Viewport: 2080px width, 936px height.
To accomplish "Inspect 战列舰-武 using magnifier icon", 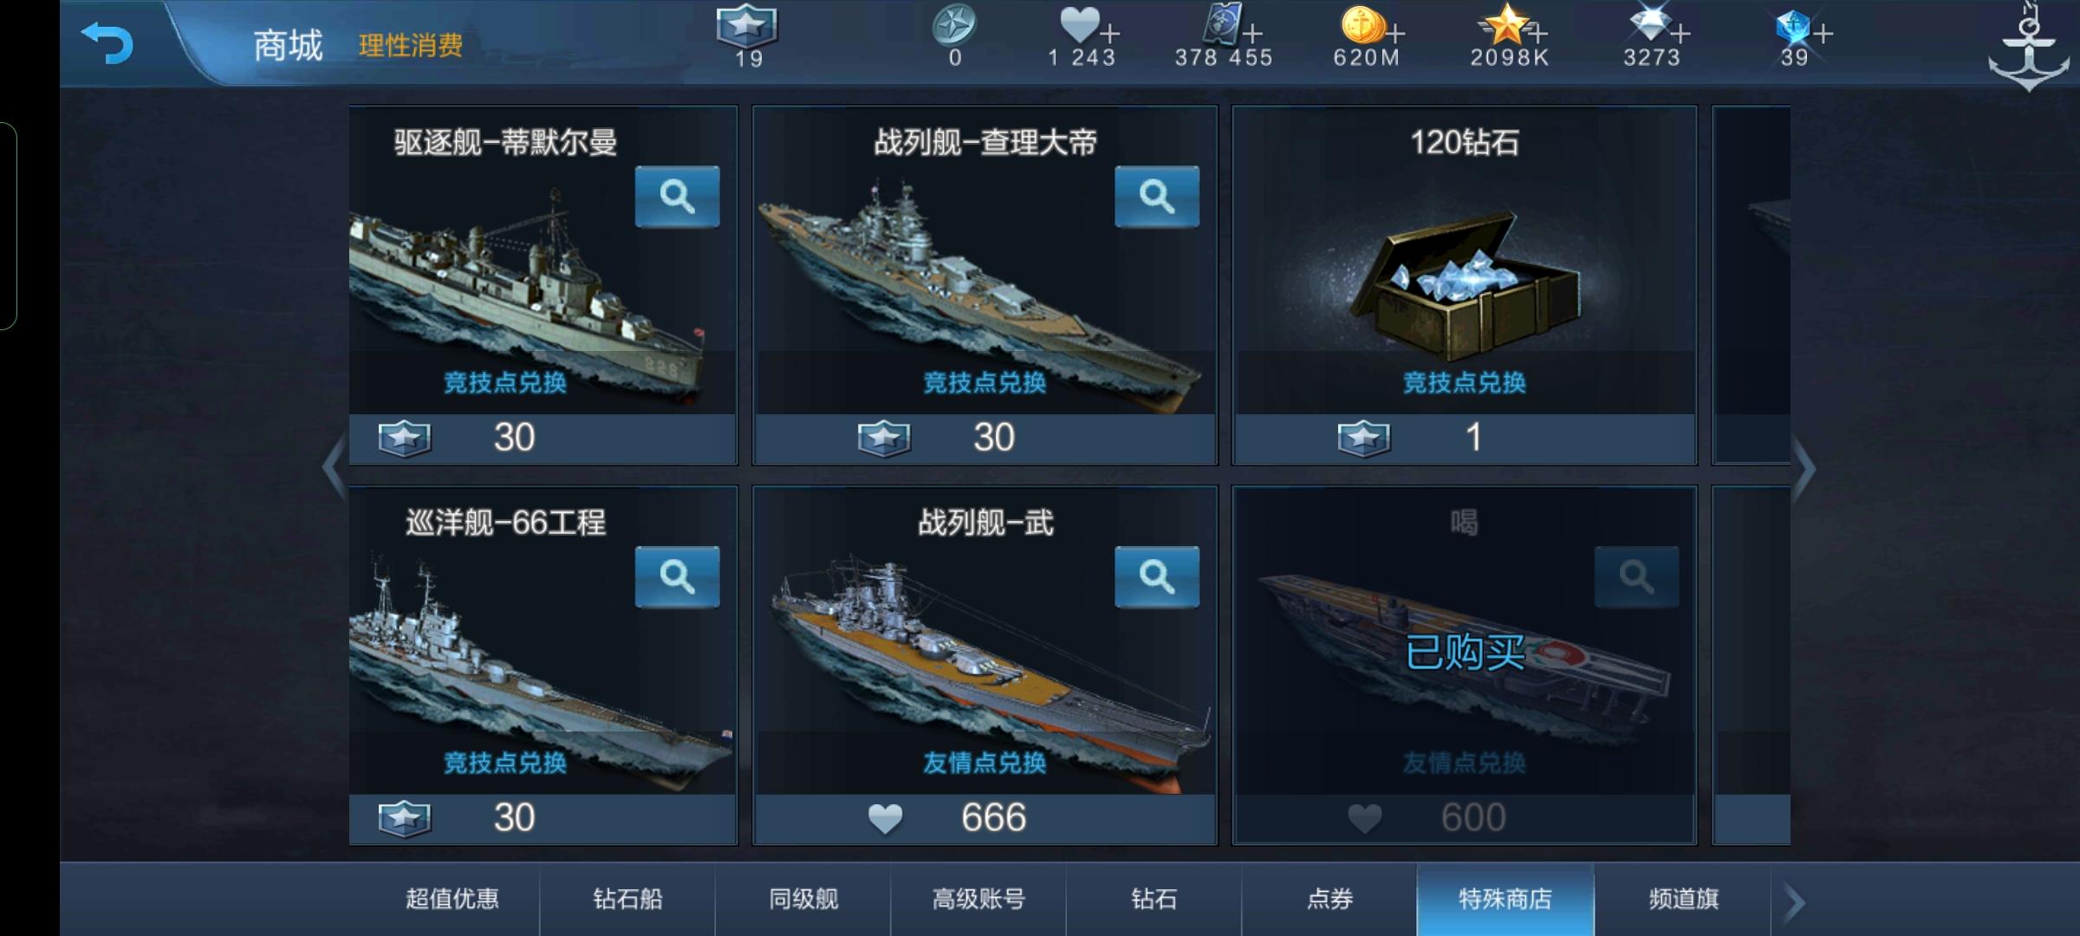I will [1157, 576].
